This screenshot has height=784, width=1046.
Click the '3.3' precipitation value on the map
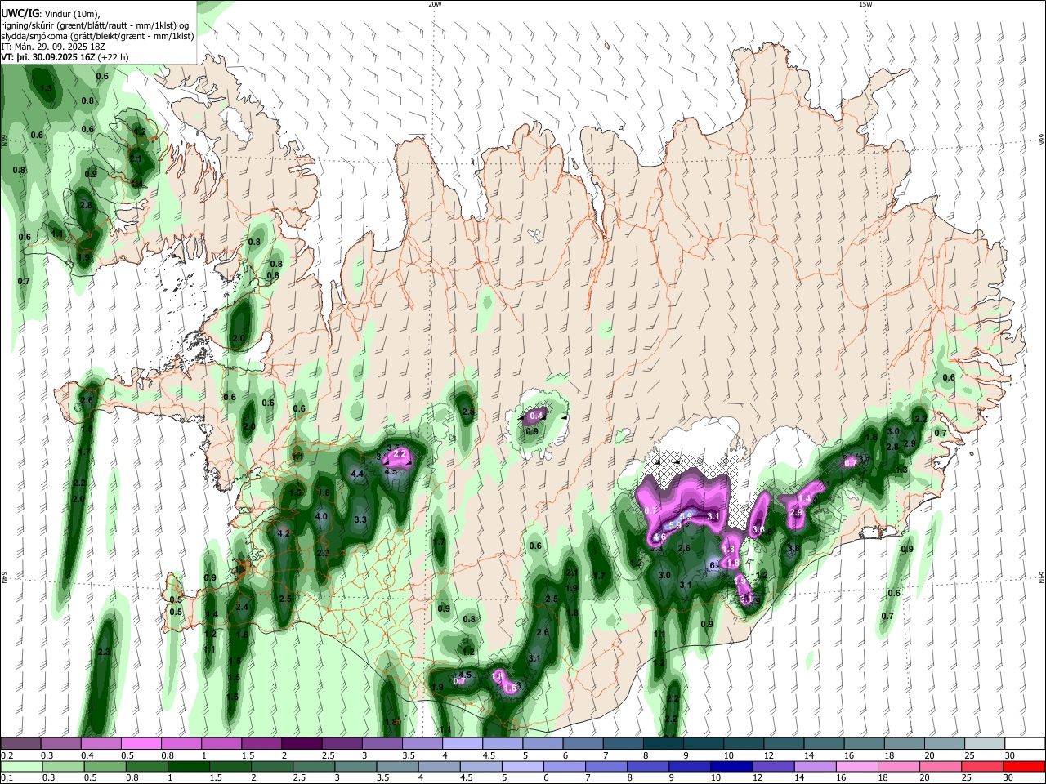360,519
